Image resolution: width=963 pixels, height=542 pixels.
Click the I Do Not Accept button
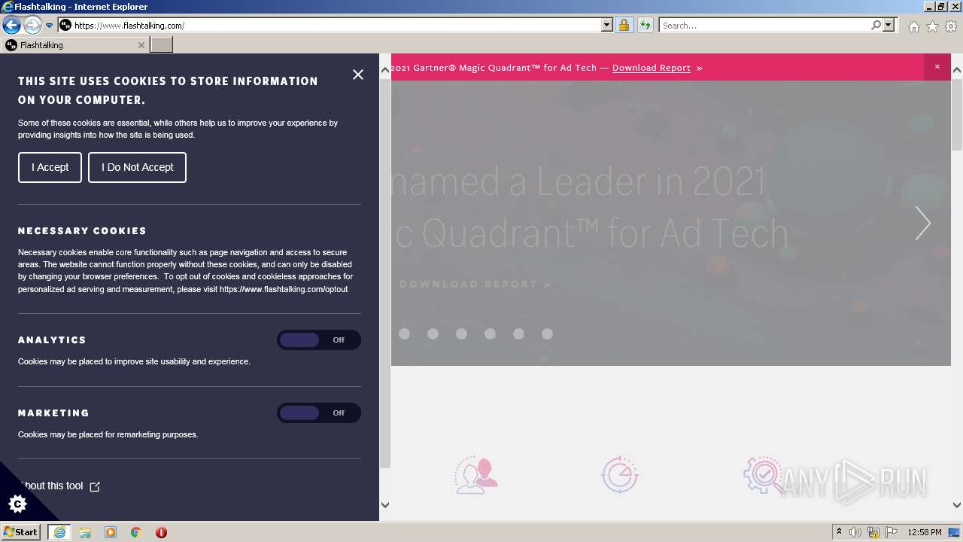(x=137, y=167)
